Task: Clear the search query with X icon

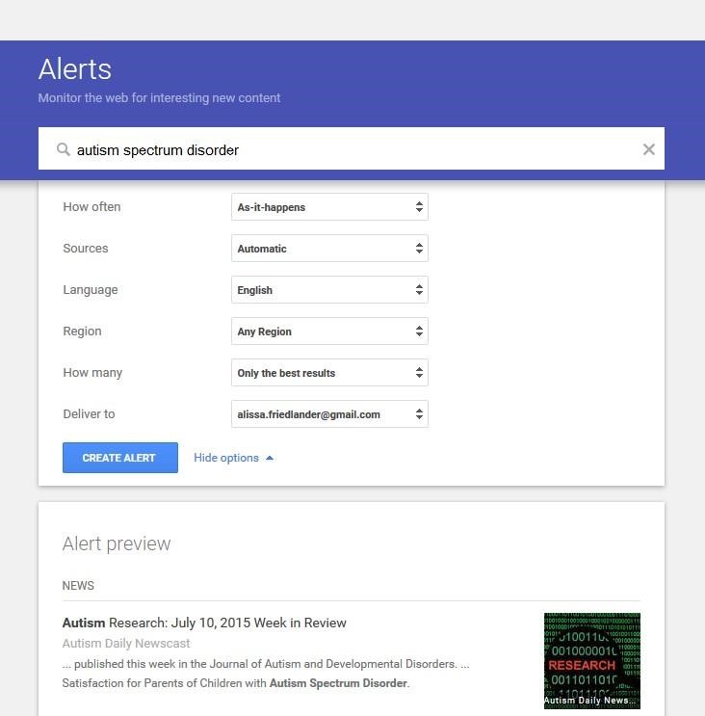Action: 648,149
